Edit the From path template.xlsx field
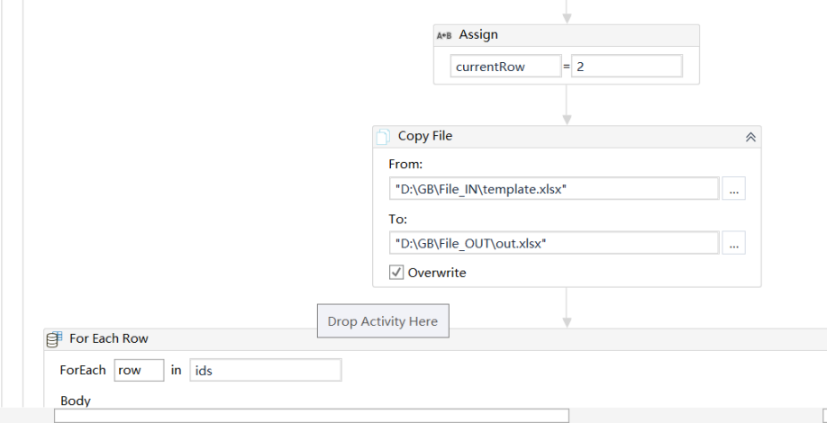The height and width of the screenshot is (423, 827). [554, 189]
